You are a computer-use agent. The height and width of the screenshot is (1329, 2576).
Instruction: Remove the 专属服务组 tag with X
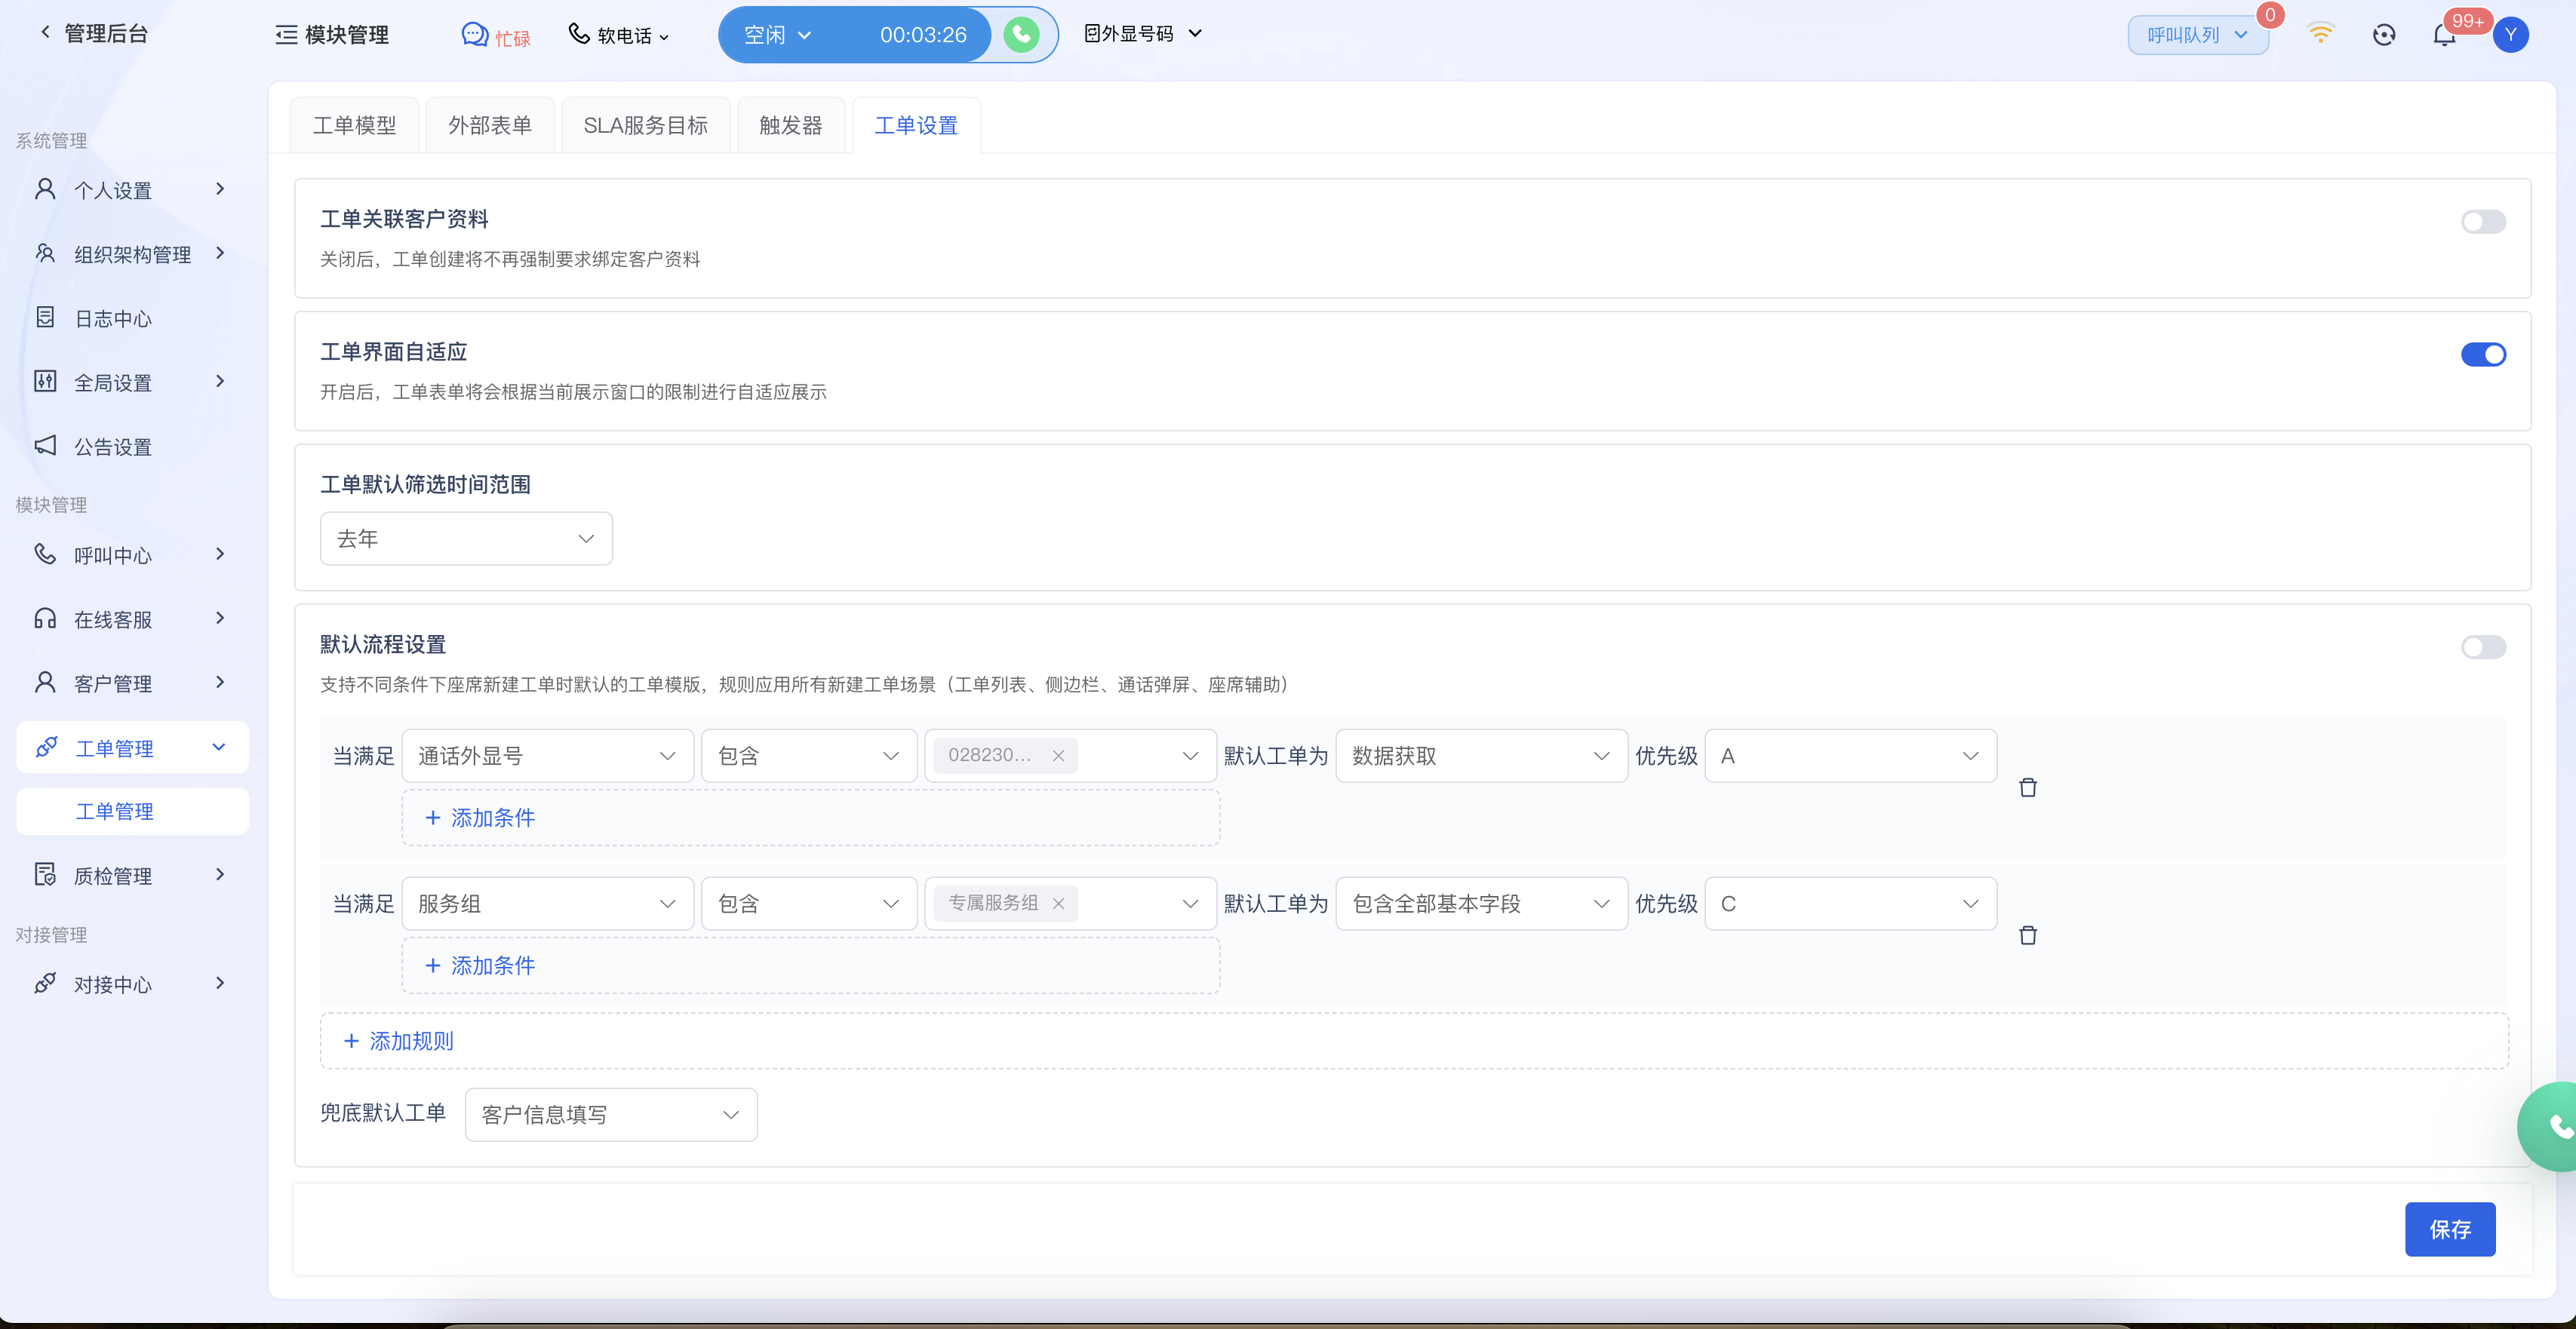(x=1058, y=903)
